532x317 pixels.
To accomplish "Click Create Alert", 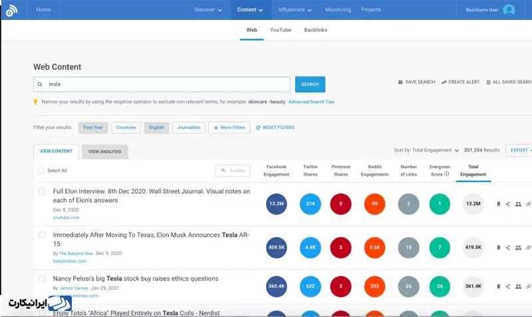I will pos(460,82).
